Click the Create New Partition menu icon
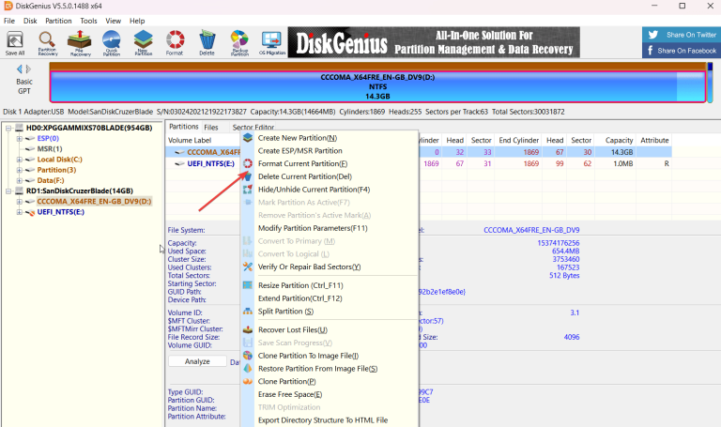The height and width of the screenshot is (427, 721). pos(248,137)
